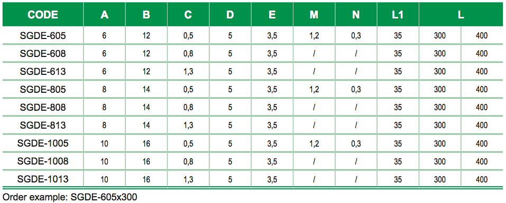Click the Order example SGDE-605x300 text
The width and height of the screenshot is (506, 203).
coord(70,196)
